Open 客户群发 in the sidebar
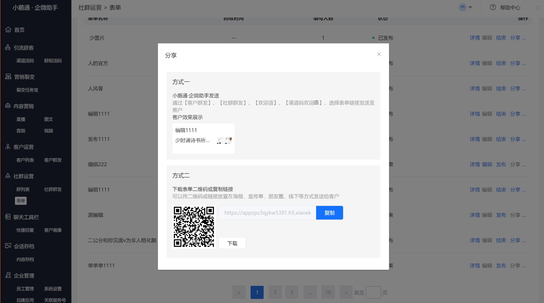Viewport: 544px width, 303px height. [x=53, y=160]
